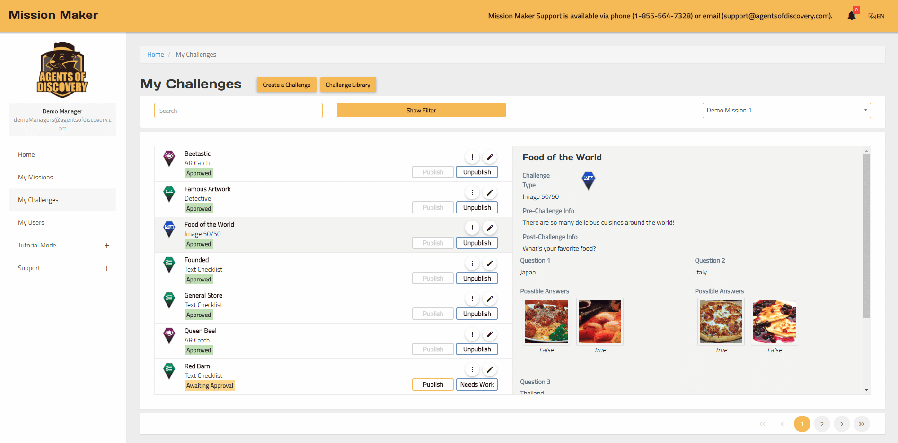Viewport: 898px width, 443px height.
Task: Open the notifications bell icon
Action: pos(851,16)
